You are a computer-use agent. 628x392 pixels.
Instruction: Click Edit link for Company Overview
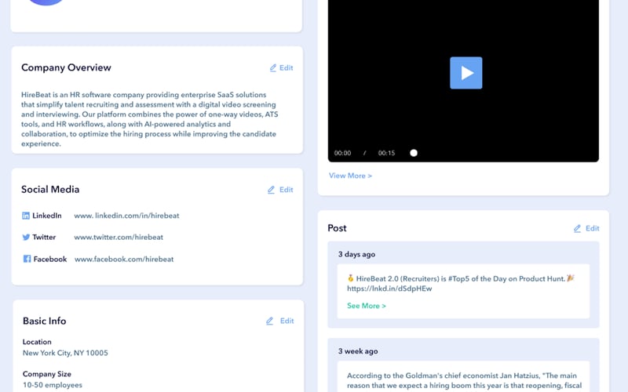(x=286, y=68)
